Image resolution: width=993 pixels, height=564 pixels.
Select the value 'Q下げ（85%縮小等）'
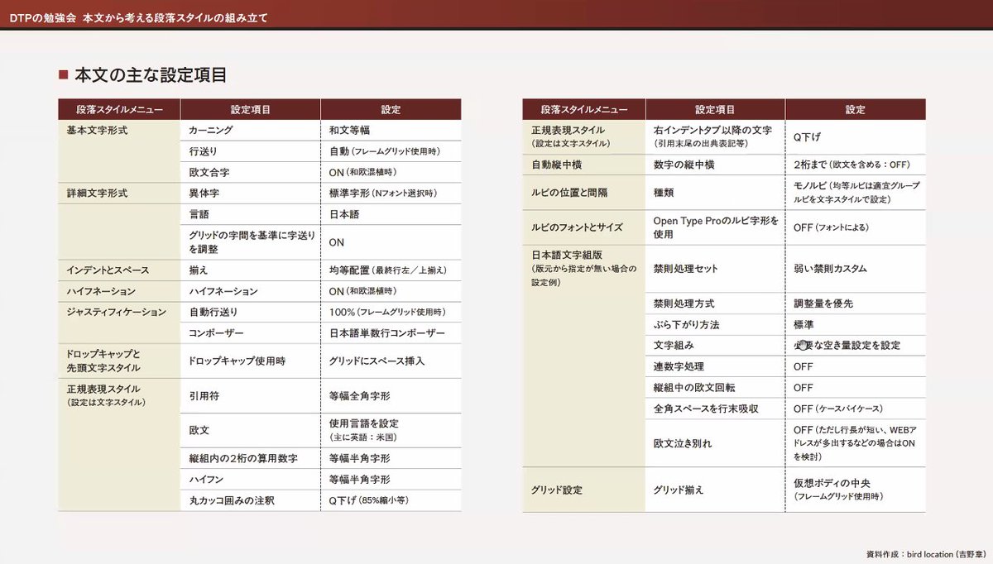(x=369, y=500)
